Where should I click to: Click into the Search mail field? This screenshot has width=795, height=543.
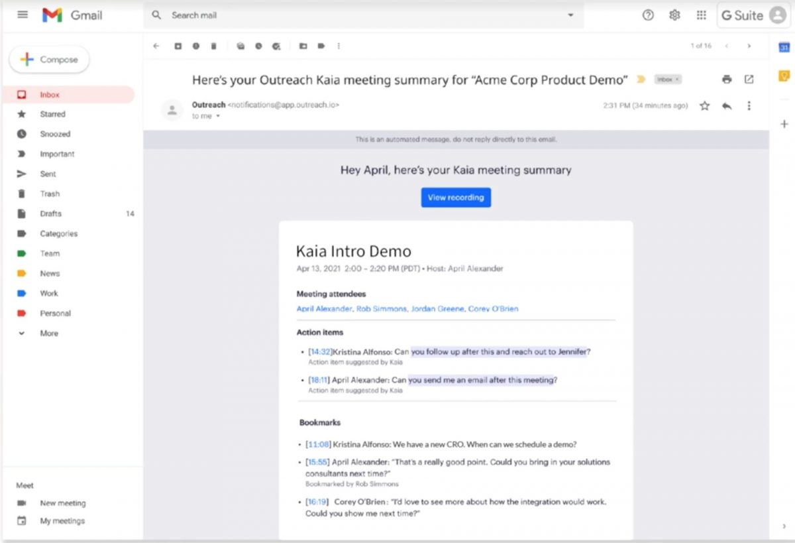pos(364,15)
